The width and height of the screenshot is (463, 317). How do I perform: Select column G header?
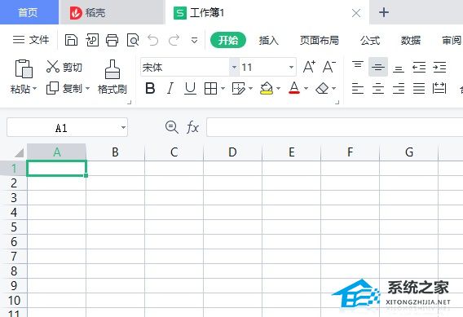coord(409,152)
